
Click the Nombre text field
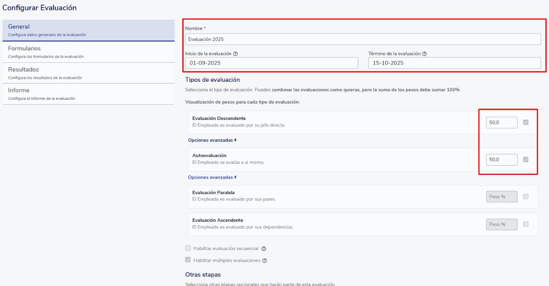[363, 39]
